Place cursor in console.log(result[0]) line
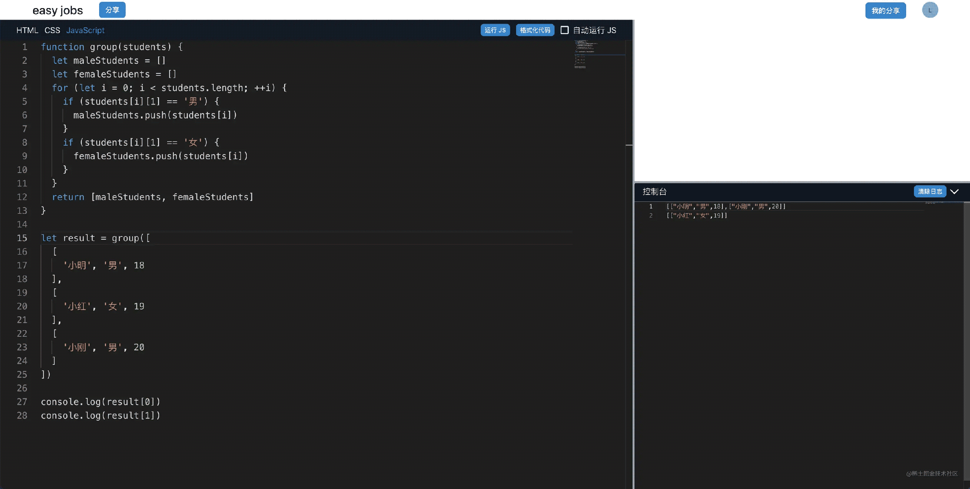970x489 pixels. tap(100, 402)
